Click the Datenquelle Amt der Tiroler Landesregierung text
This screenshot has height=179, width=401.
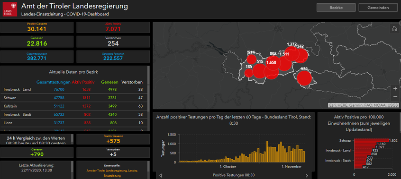click(x=112, y=173)
